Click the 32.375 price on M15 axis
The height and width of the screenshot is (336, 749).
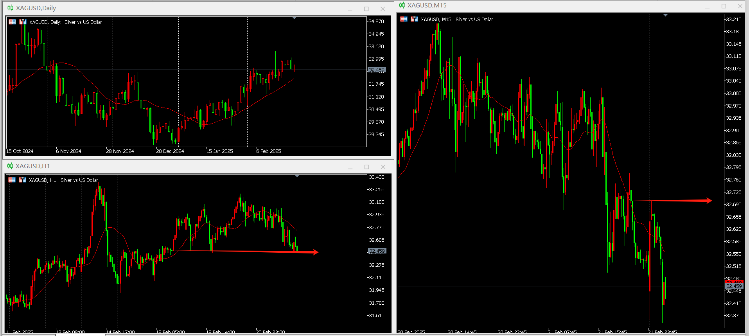(734, 316)
